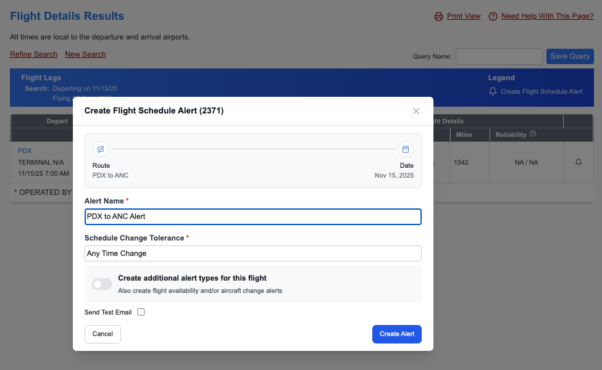Image resolution: width=602 pixels, height=370 pixels.
Task: Edit the Alert Name text field
Action: pyautogui.click(x=253, y=216)
